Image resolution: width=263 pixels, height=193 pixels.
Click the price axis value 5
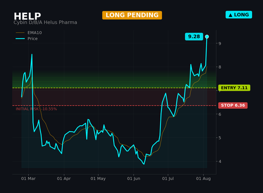pyautogui.click(x=220, y=138)
